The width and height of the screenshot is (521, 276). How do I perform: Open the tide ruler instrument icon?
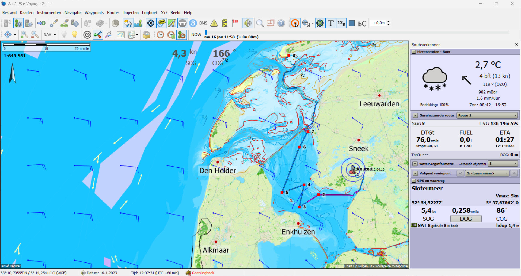224,23
